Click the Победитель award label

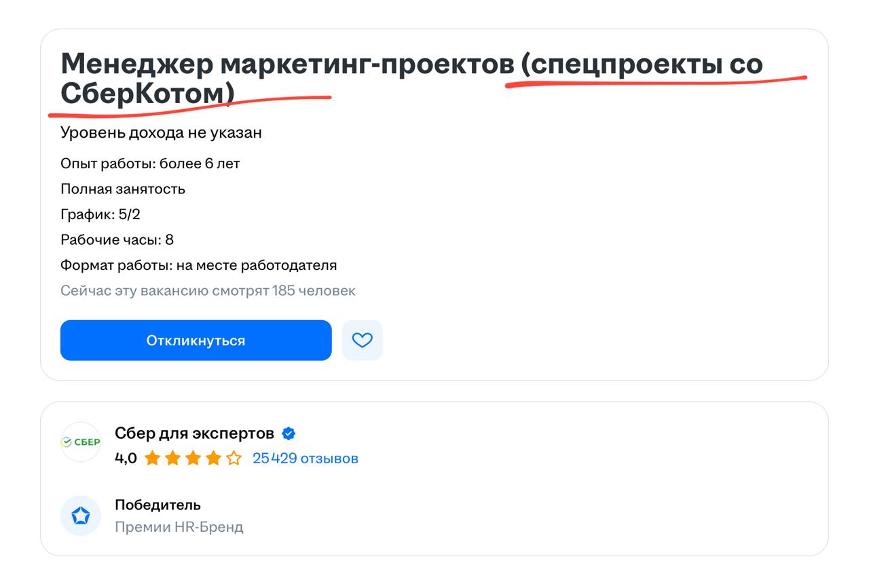(x=158, y=505)
